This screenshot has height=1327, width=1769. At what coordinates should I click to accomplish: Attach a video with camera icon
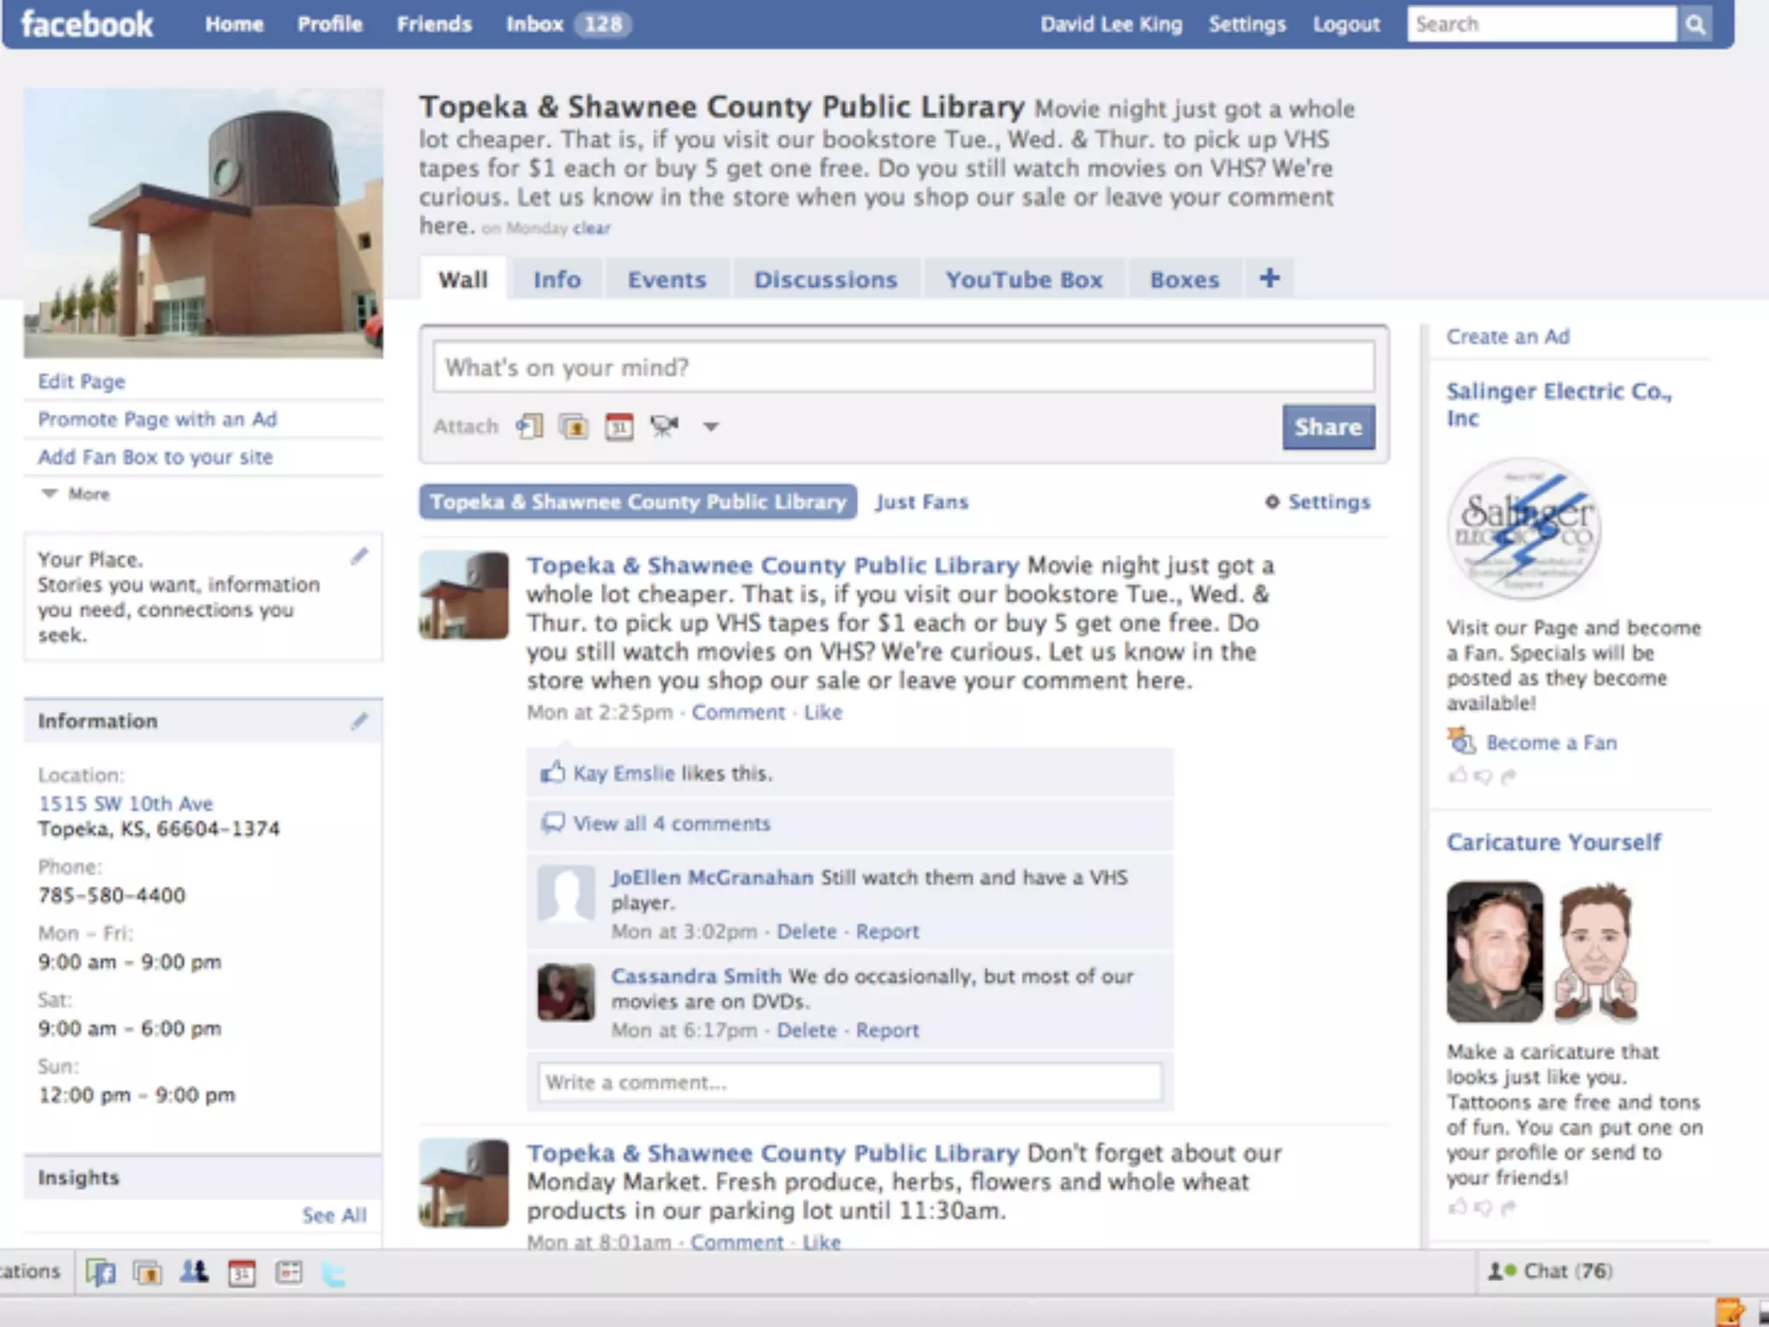click(663, 426)
